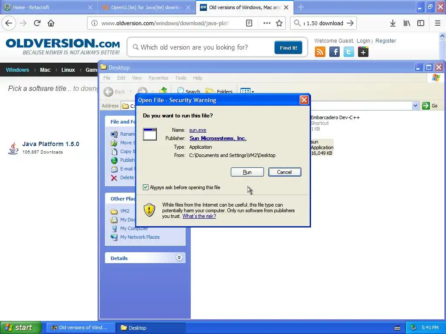Open Firefox library icon
The height and width of the screenshot is (334, 446).
(407, 23)
